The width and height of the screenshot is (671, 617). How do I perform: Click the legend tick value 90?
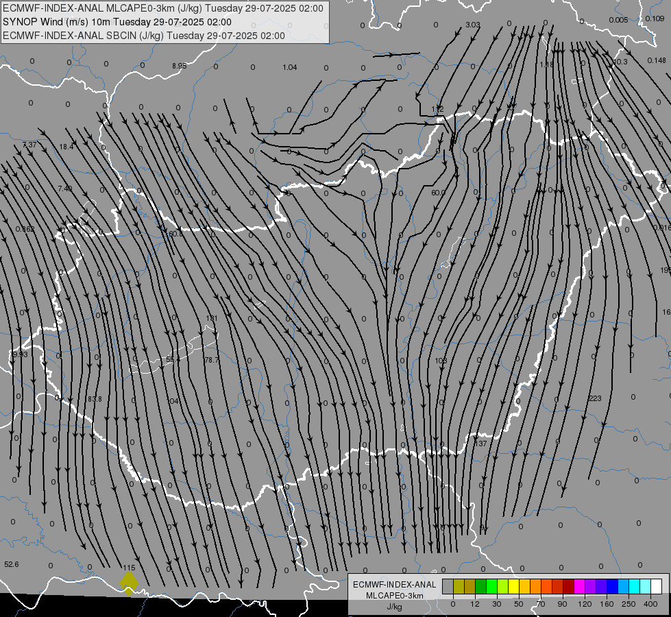coord(562,604)
